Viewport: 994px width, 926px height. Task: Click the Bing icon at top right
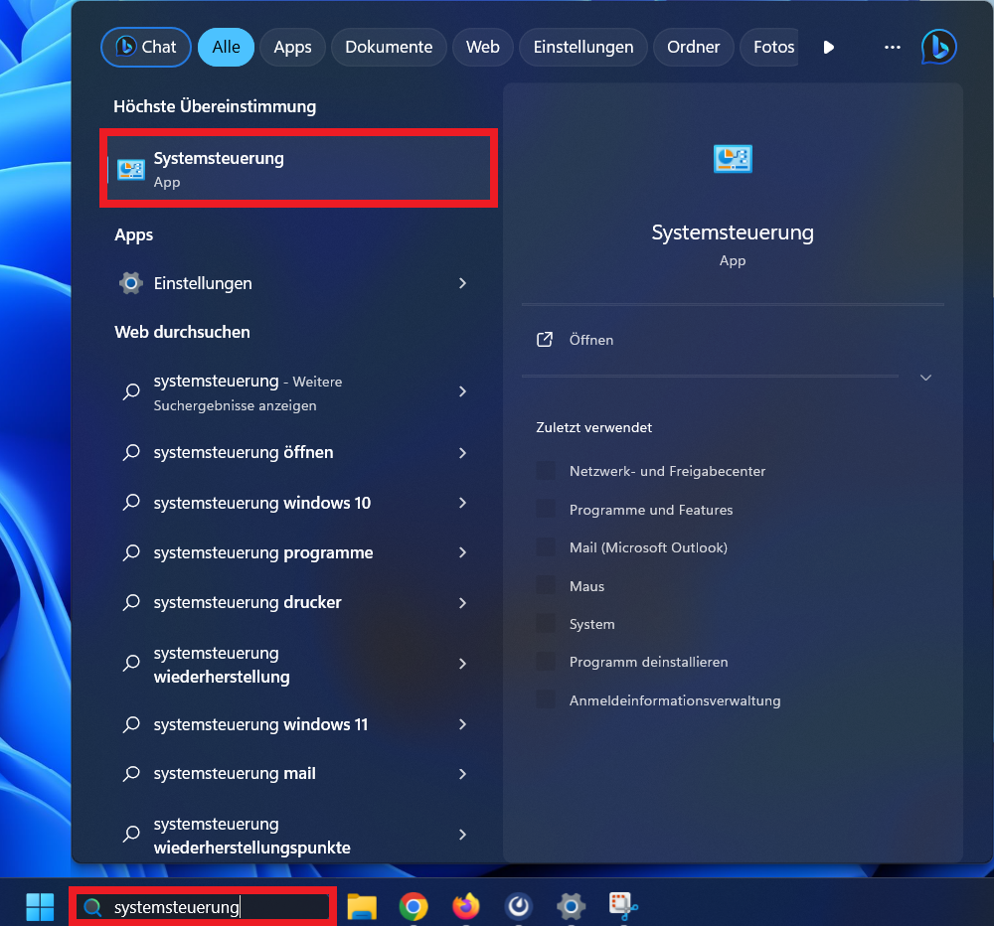(938, 47)
